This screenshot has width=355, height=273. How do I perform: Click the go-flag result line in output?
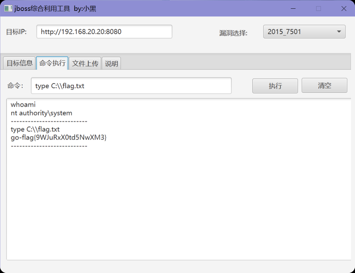[58, 138]
